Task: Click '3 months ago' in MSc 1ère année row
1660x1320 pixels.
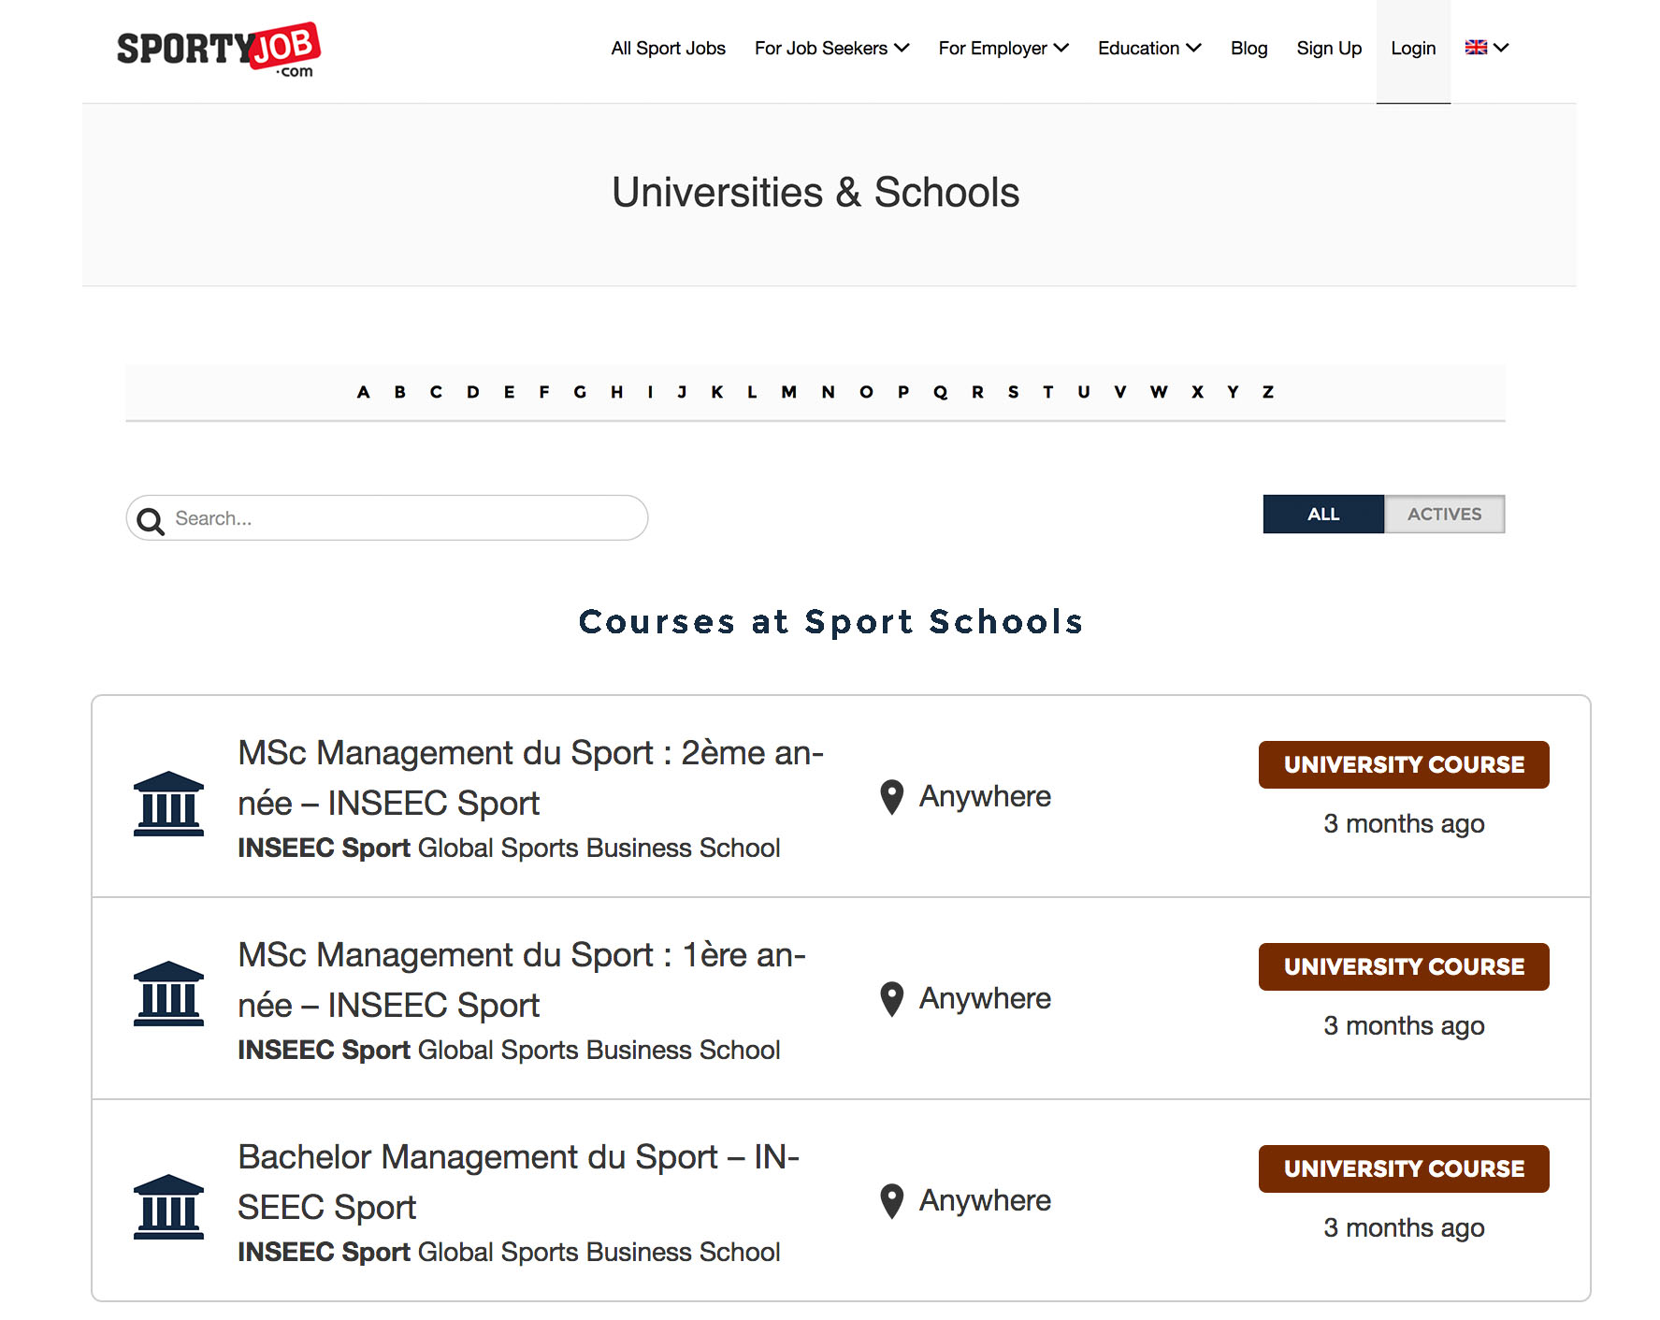Action: point(1404,1026)
